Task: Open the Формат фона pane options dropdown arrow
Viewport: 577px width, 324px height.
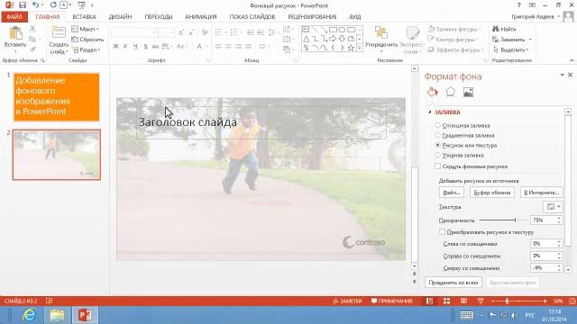Action: (562, 75)
